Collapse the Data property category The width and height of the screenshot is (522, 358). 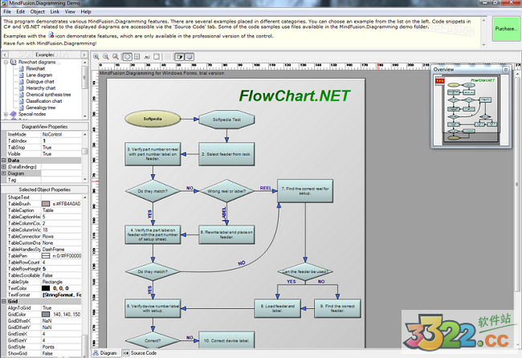click(x=4, y=161)
